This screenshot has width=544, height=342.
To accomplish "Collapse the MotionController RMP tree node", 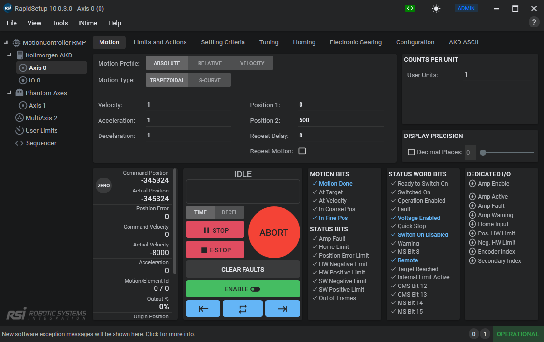I will click(x=6, y=42).
